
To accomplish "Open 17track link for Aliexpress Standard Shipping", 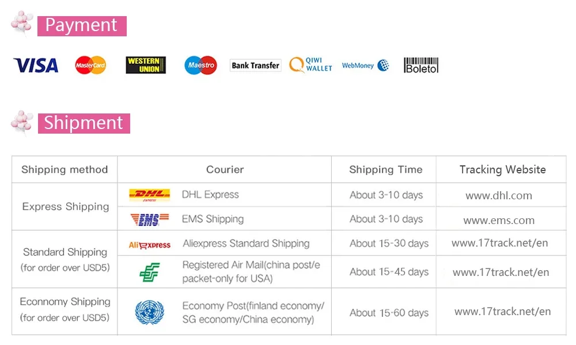I will (x=500, y=243).
